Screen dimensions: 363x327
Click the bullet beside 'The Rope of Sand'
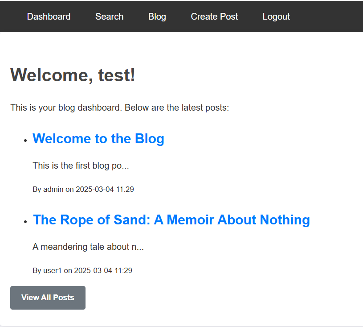(26, 221)
